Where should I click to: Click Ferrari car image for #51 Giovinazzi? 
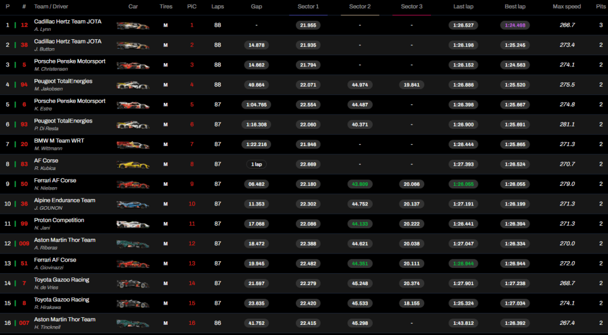pyautogui.click(x=133, y=264)
